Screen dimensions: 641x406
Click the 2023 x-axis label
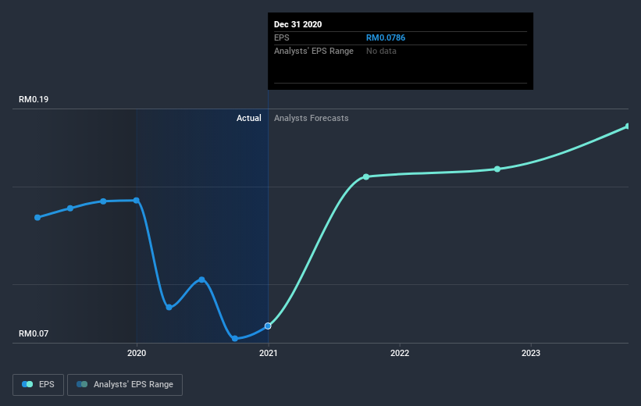[531, 353]
